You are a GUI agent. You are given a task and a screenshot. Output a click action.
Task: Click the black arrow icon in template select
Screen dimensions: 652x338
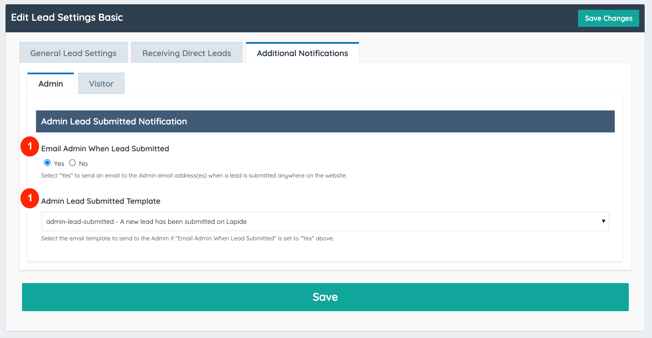pyautogui.click(x=603, y=221)
